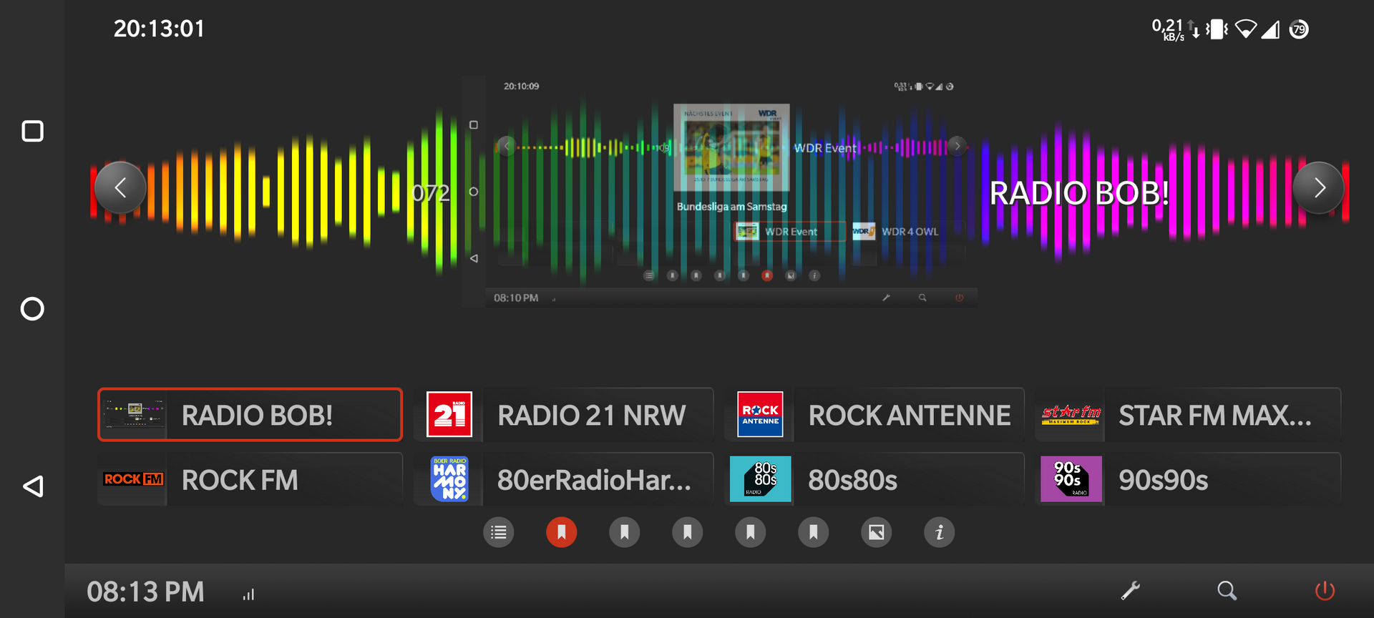Tap the 90s90s station logo
This screenshot has width=1374, height=618.
point(1071,479)
